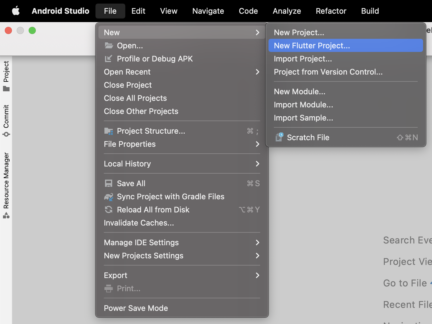Screen dimensions: 432x324
Task: Select the New submenu entry
Action: 182,33
